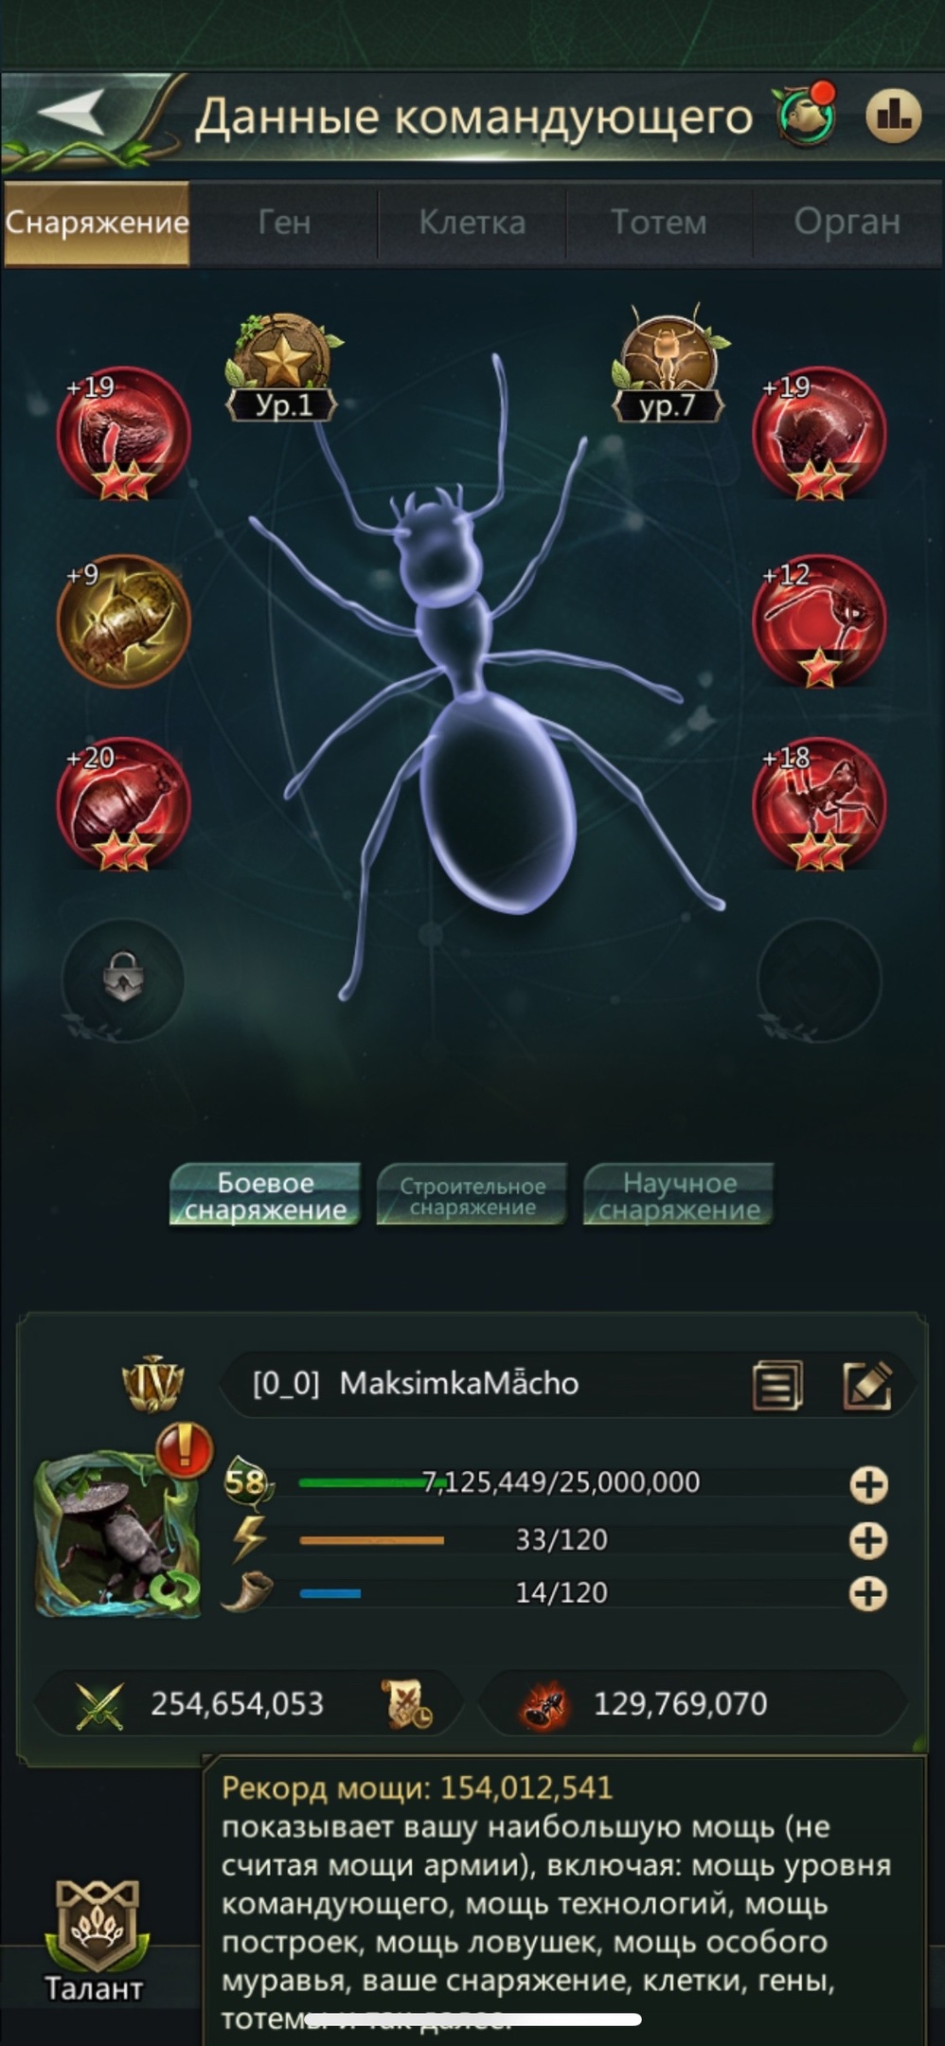Switch to the Тотем tab
This screenshot has height=2046, width=945.
[x=659, y=223]
